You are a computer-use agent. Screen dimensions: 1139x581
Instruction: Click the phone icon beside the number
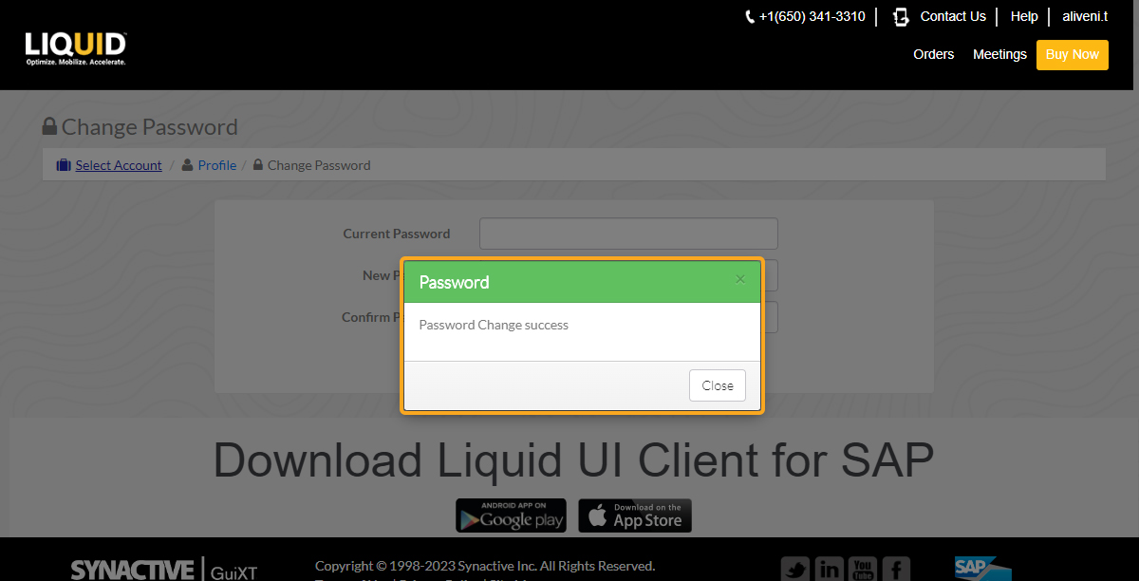[x=750, y=16]
